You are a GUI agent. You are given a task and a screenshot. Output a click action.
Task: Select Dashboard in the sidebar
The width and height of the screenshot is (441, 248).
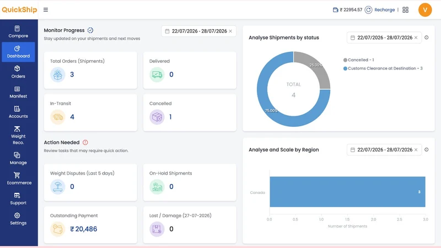coord(18,52)
